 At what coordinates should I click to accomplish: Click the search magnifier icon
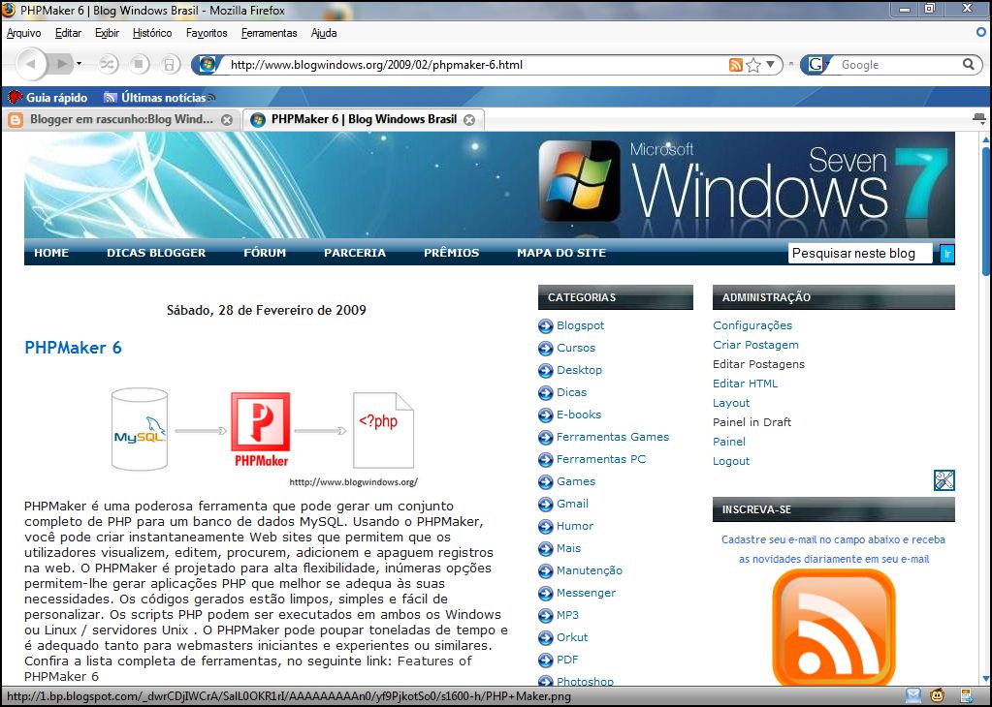click(x=968, y=64)
